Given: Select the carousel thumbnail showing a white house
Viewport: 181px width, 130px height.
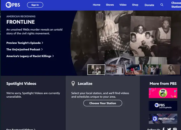Looking at the screenshot, I should [x=115, y=70].
